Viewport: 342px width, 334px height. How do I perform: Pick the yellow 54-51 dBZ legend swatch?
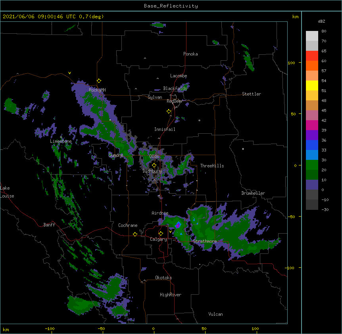coord(312,86)
